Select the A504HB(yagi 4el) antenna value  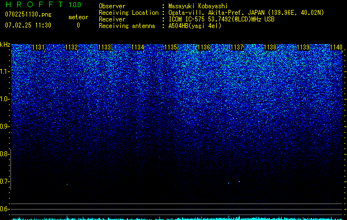tap(195, 26)
